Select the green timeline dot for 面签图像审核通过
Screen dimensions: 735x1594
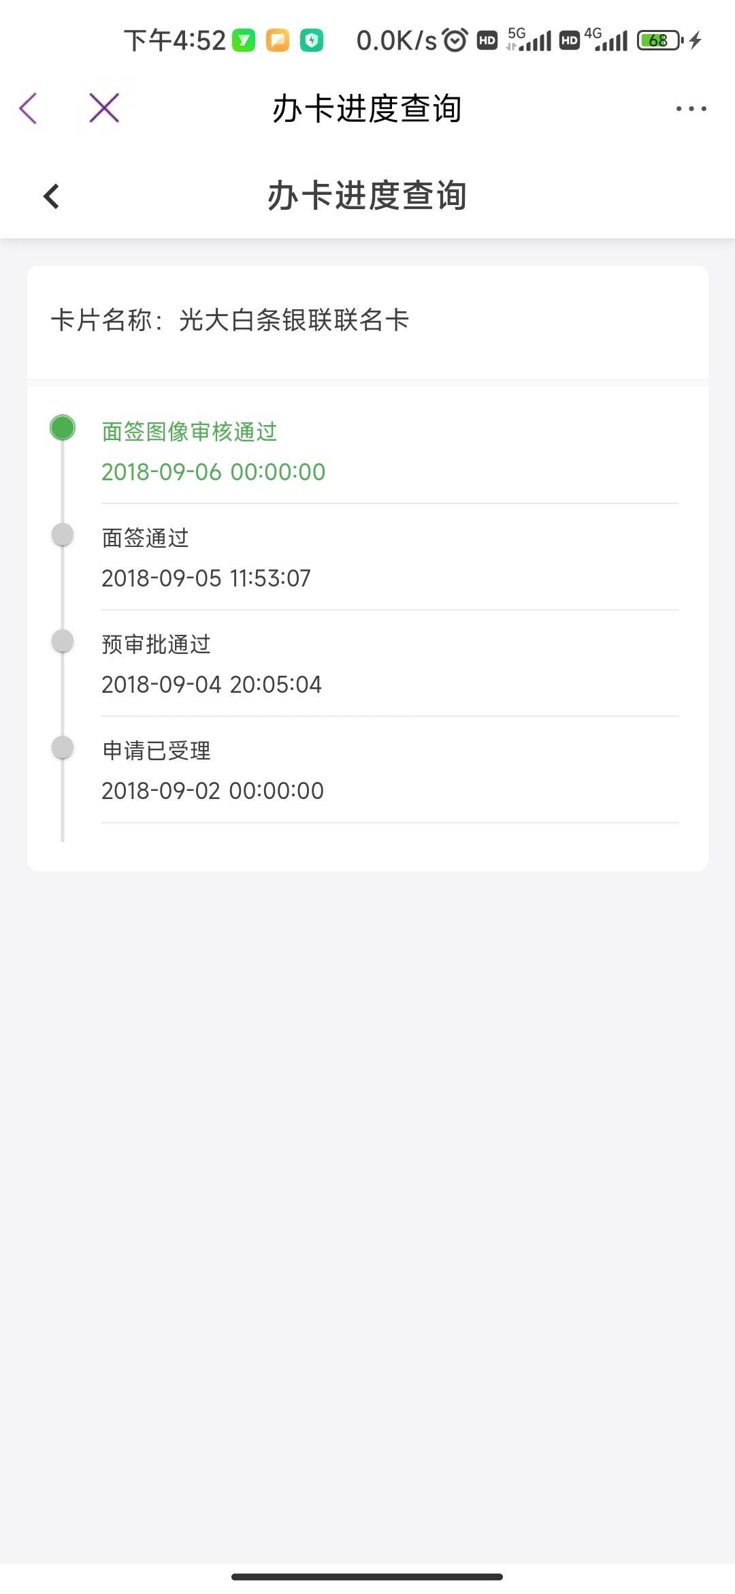click(x=63, y=428)
